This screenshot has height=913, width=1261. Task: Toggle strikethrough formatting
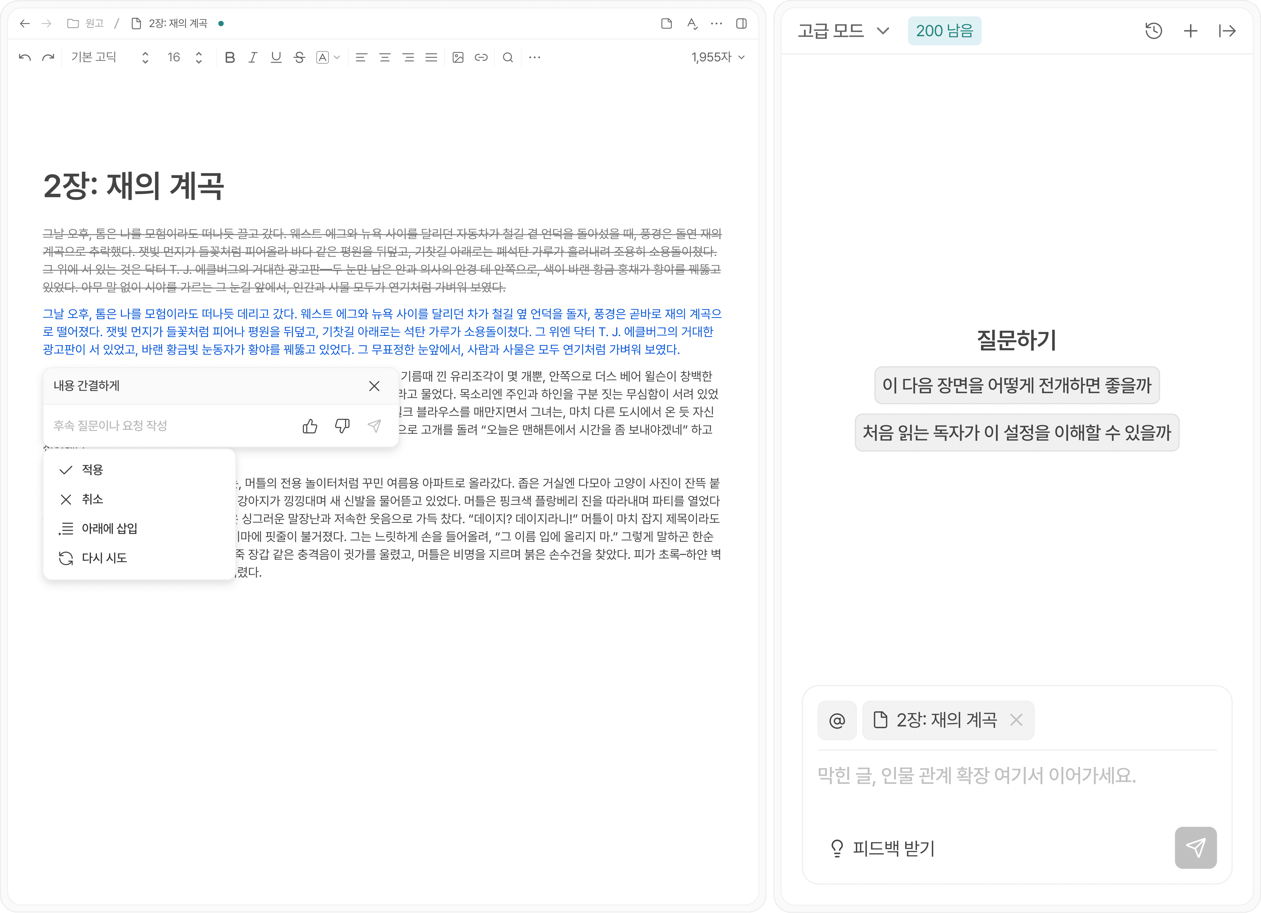pyautogui.click(x=299, y=57)
